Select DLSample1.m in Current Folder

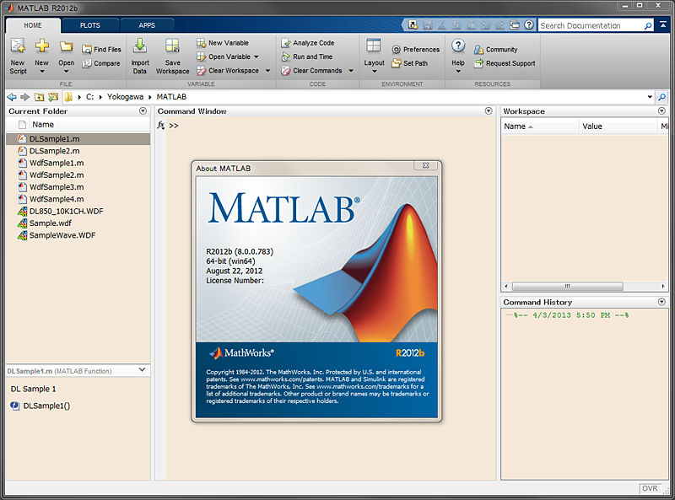tap(78, 139)
